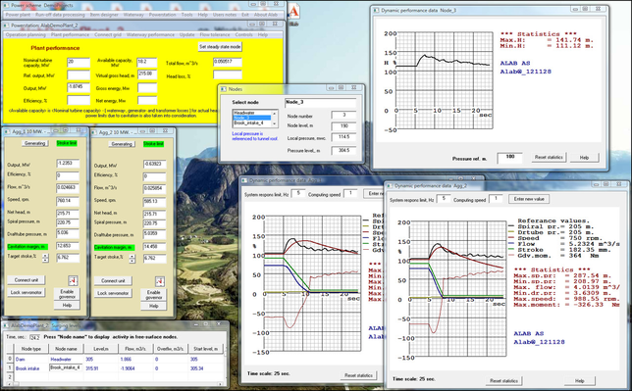Open Operation planning menu

tap(26, 34)
